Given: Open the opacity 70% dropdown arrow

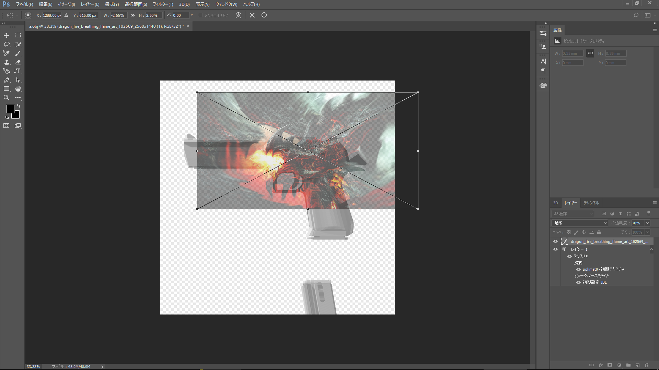Looking at the screenshot, I should (647, 223).
